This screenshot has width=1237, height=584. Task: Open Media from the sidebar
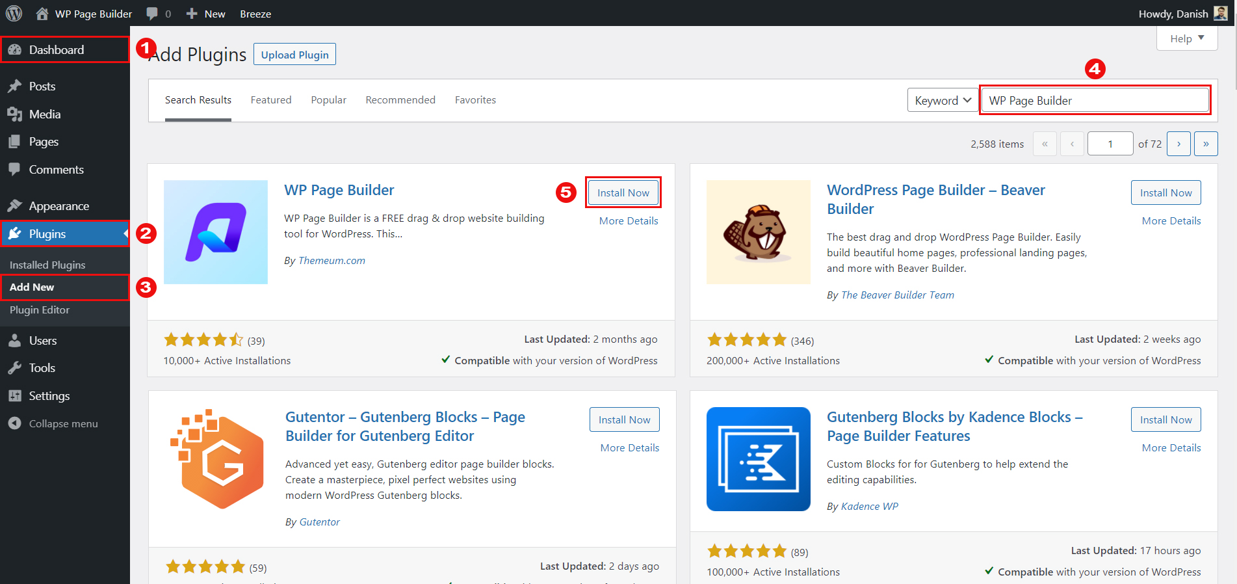(x=45, y=114)
